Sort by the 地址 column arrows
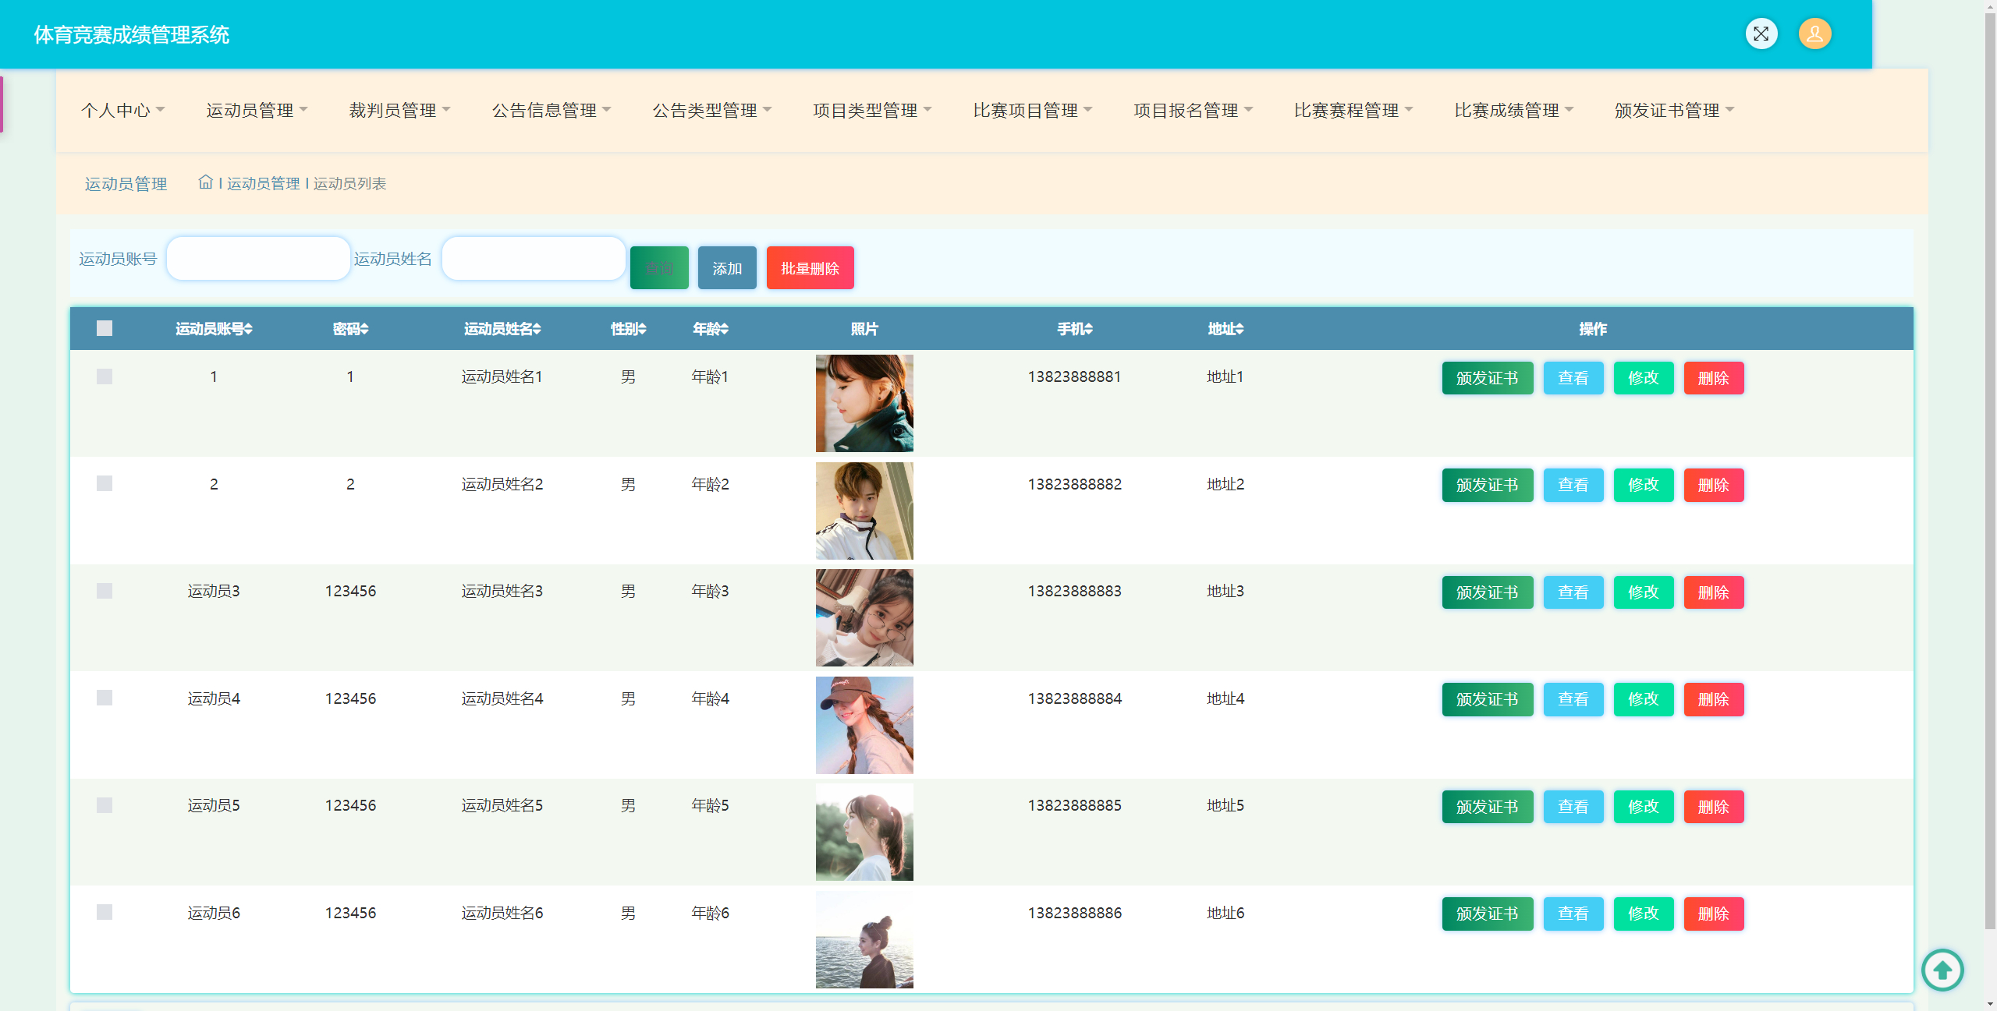 [x=1240, y=329]
